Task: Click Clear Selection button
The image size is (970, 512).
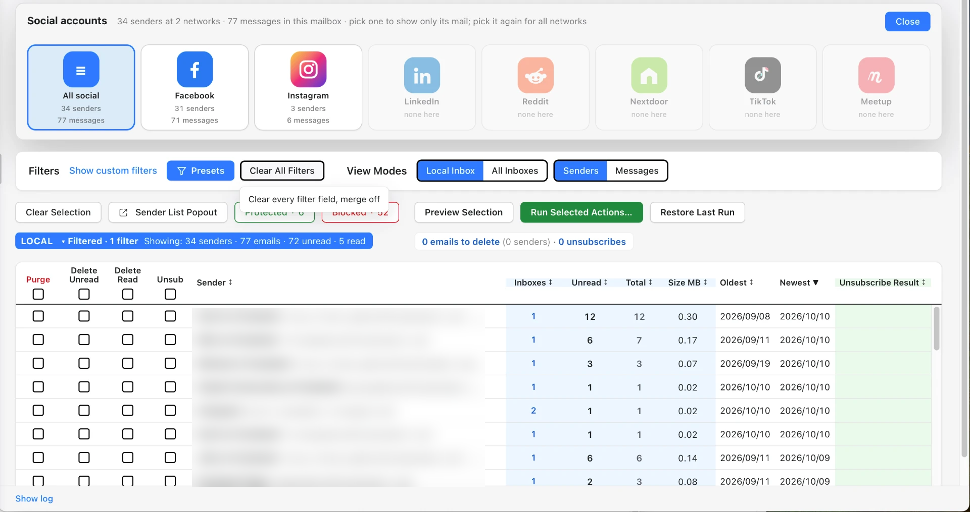Action: tap(59, 212)
